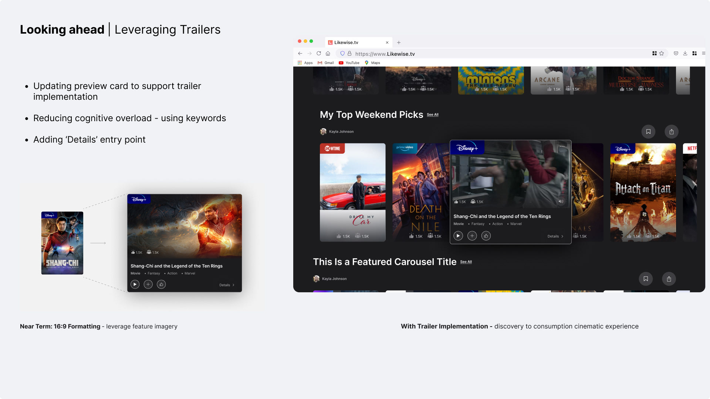The height and width of the screenshot is (399, 710).
Task: Like Shang-Chi in the browser preview card
Action: coord(486,236)
